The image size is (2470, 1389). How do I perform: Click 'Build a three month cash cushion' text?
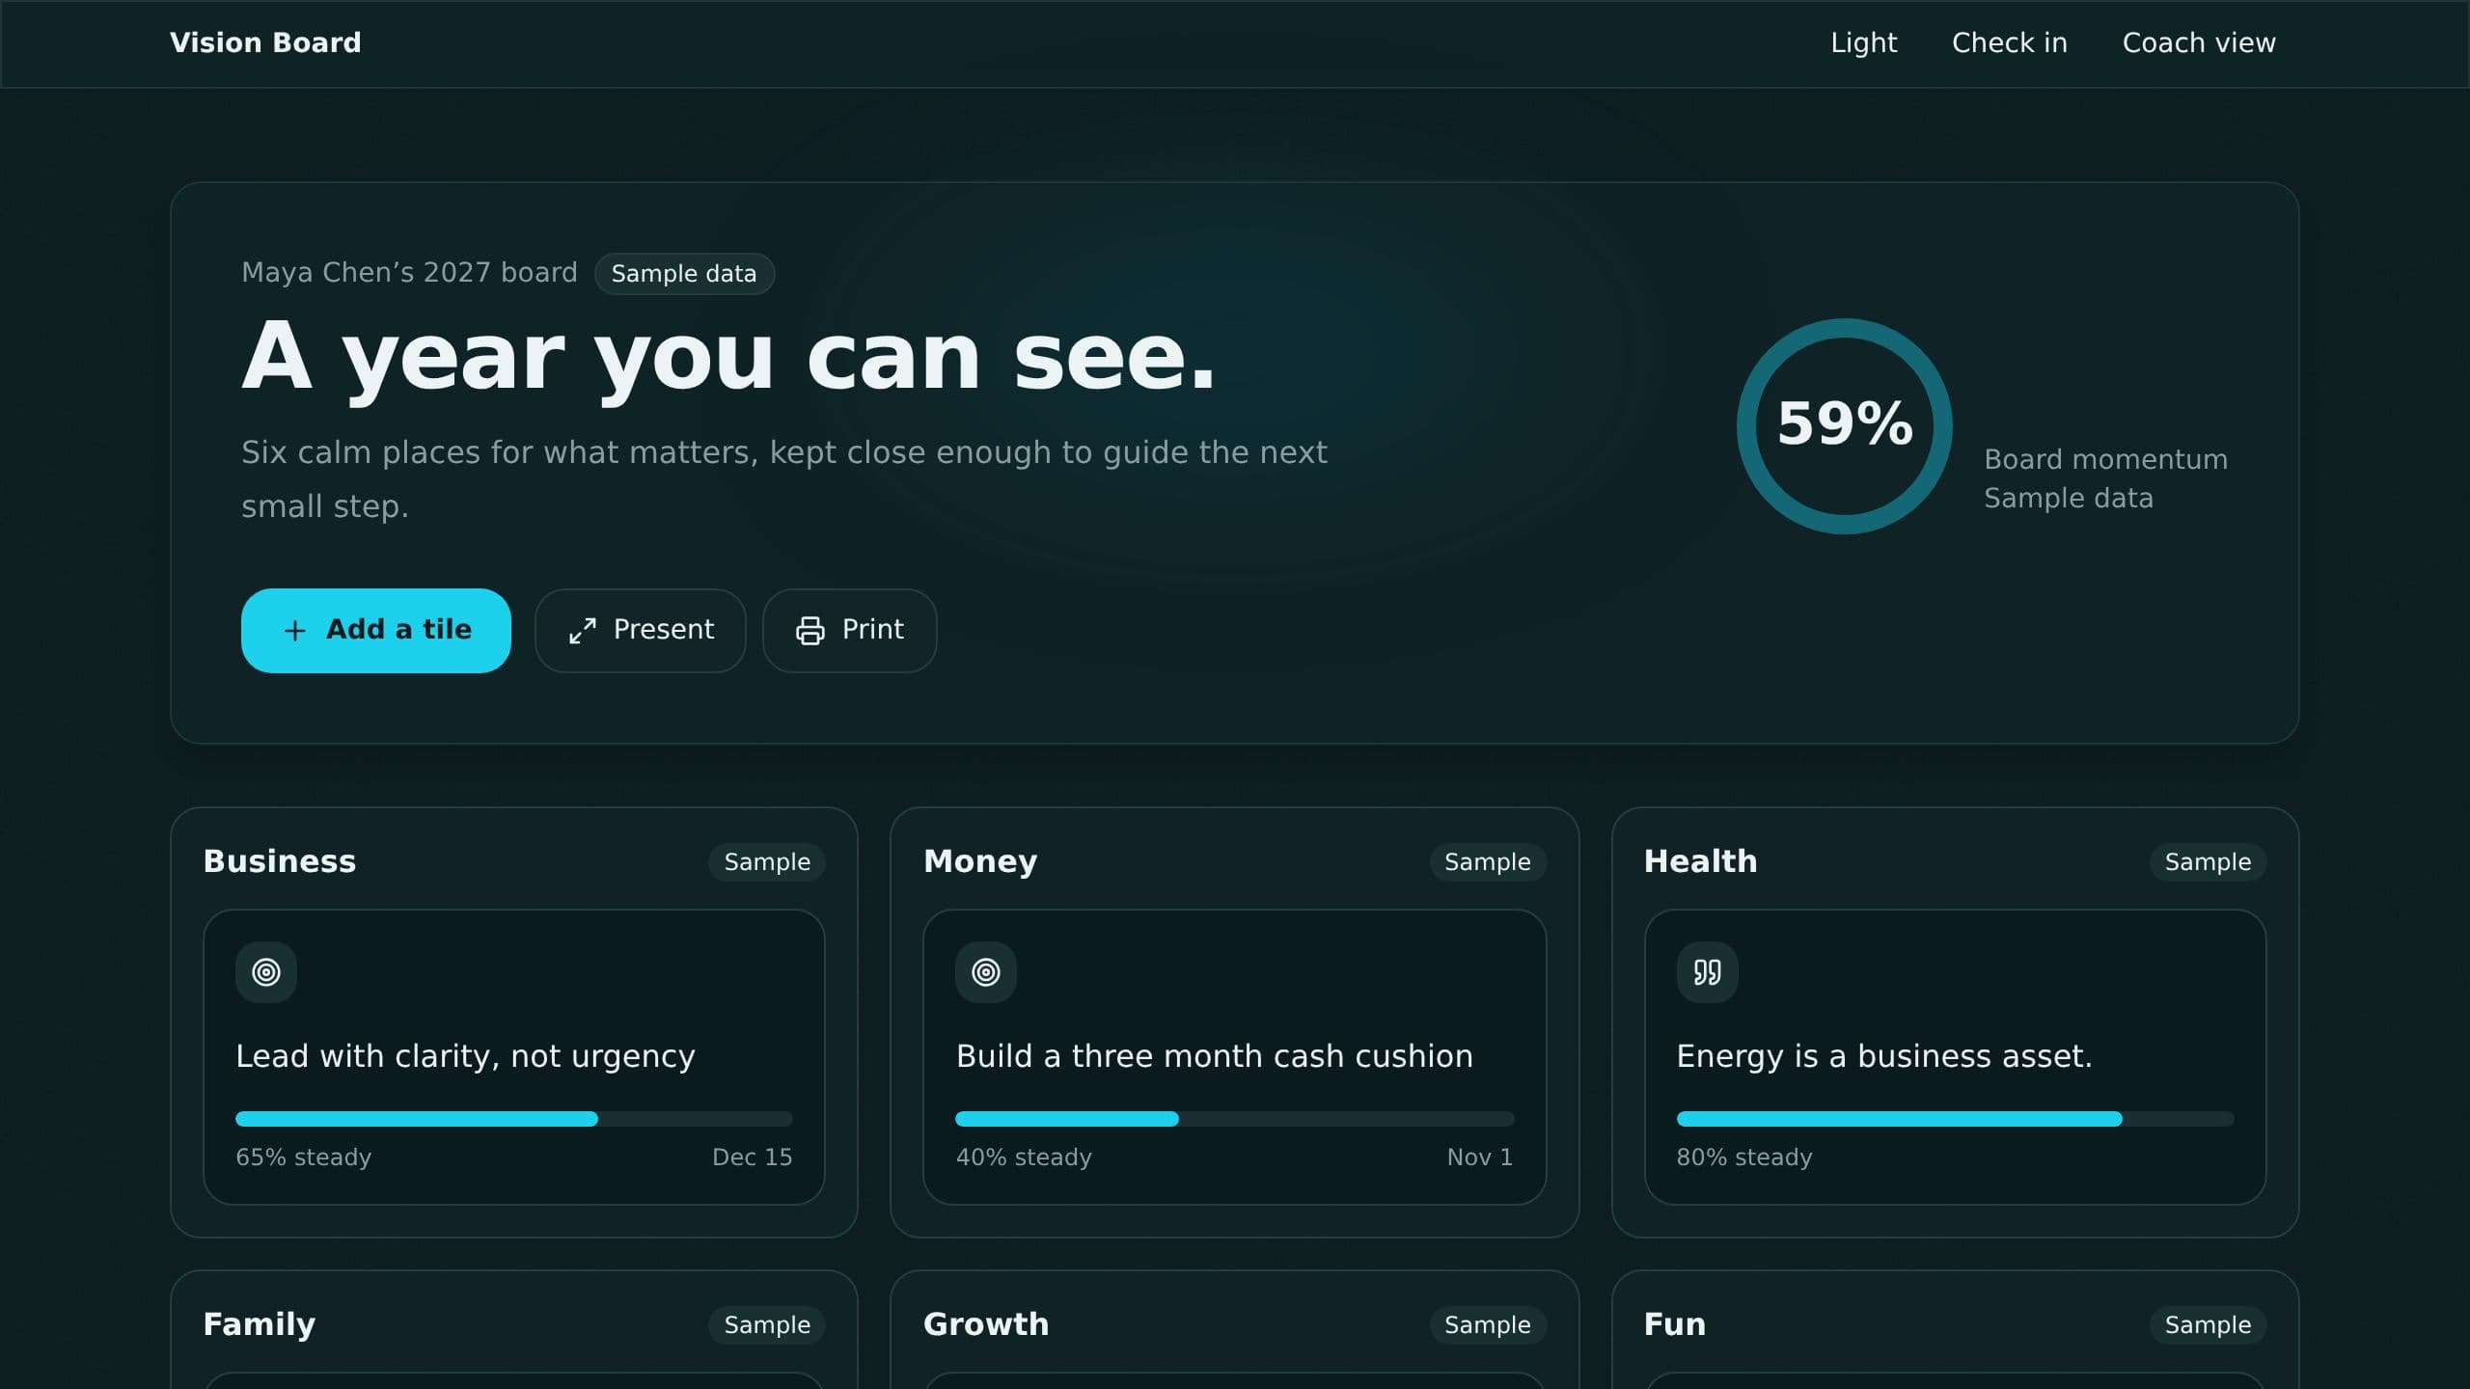click(1214, 1057)
